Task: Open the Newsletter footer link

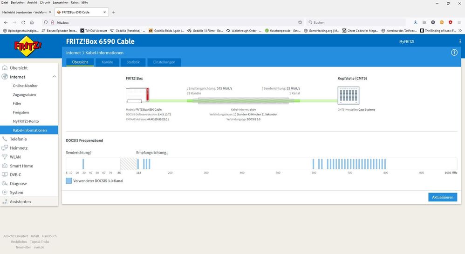Action: 23,247
